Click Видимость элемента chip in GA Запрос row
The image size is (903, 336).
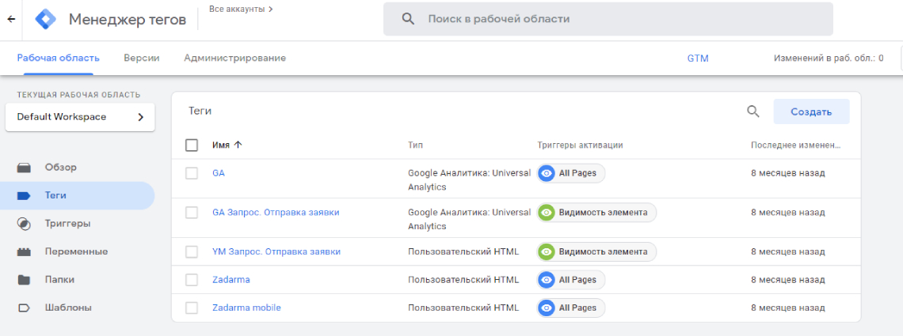click(596, 213)
